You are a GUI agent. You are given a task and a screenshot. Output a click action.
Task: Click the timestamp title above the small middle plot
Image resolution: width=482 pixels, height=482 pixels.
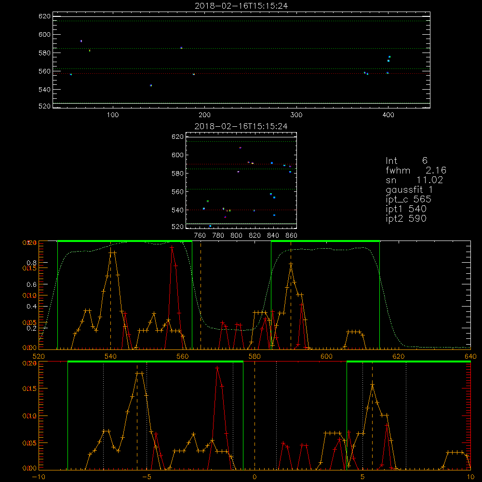[x=241, y=126]
